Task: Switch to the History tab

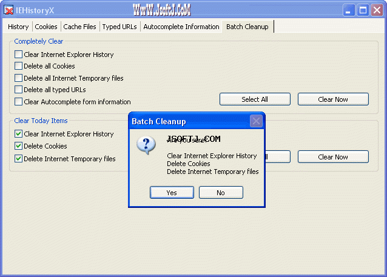Action: coord(18,27)
